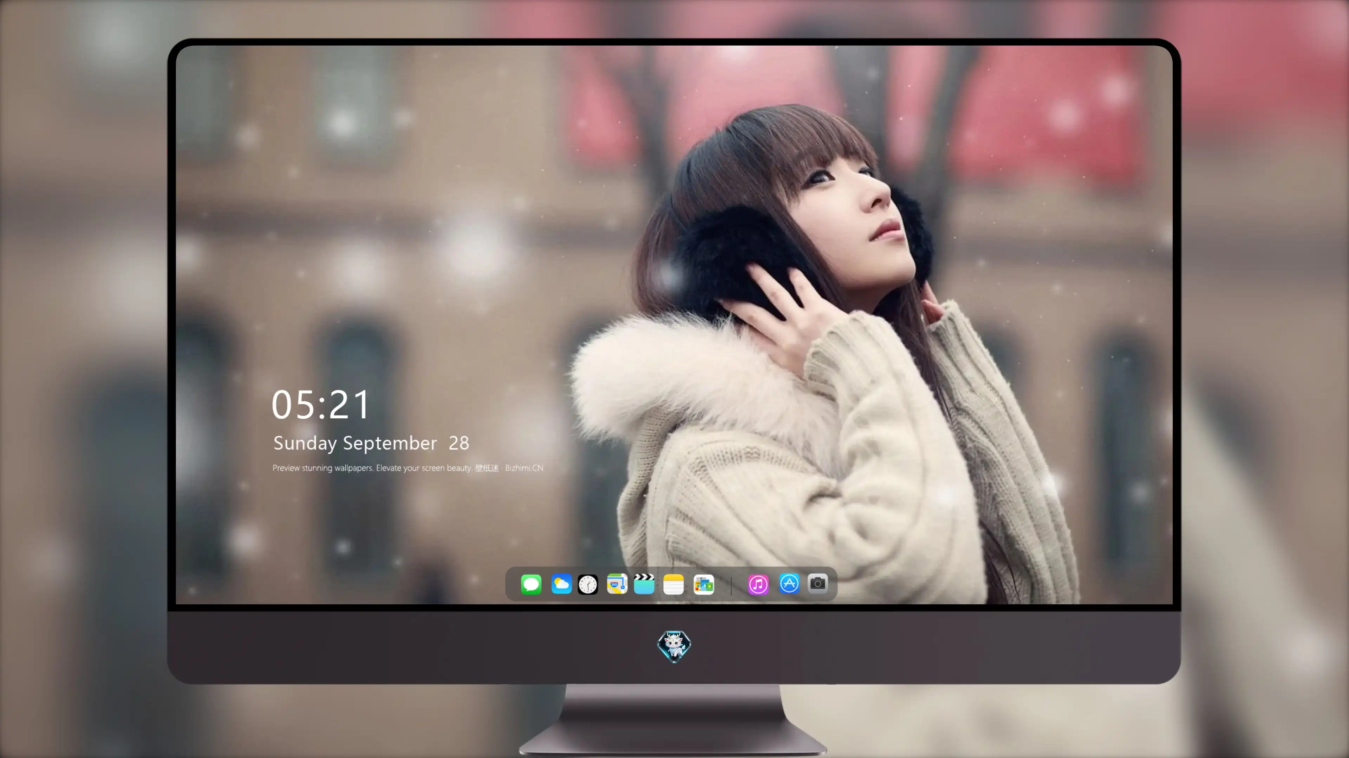Click the dragon mascot logo on monitor chin
The height and width of the screenshot is (758, 1349).
[674, 646]
